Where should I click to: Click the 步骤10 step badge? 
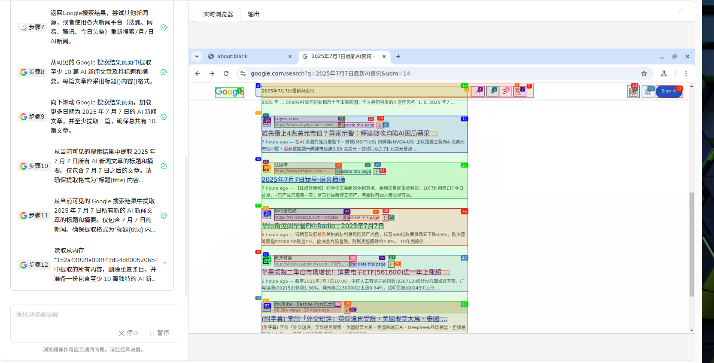[34, 166]
